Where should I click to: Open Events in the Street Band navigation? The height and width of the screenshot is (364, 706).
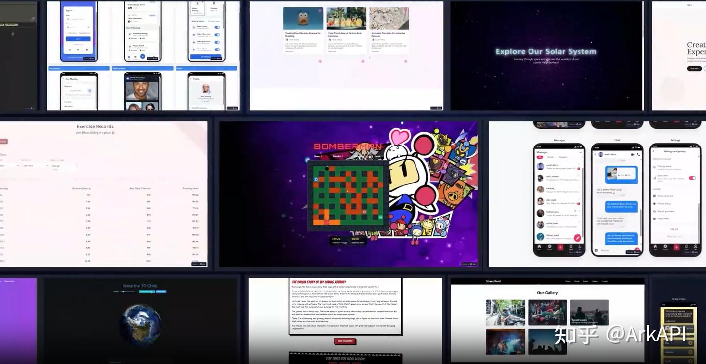(x=586, y=281)
